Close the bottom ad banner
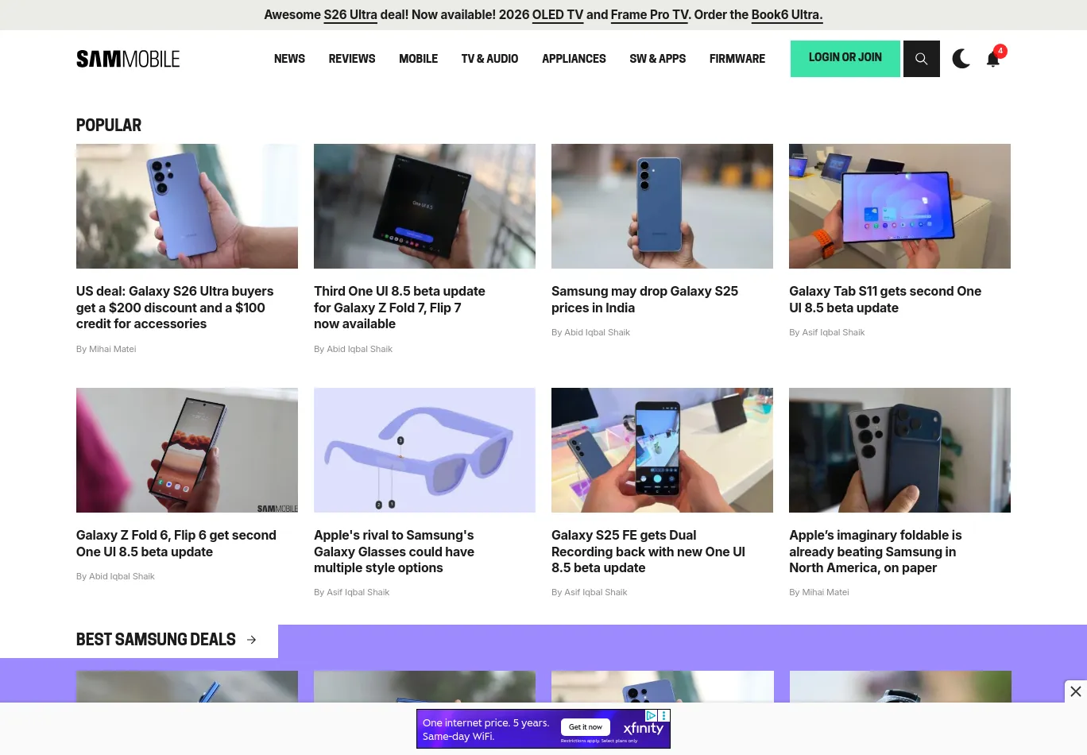This screenshot has height=755, width=1087. tap(1075, 691)
